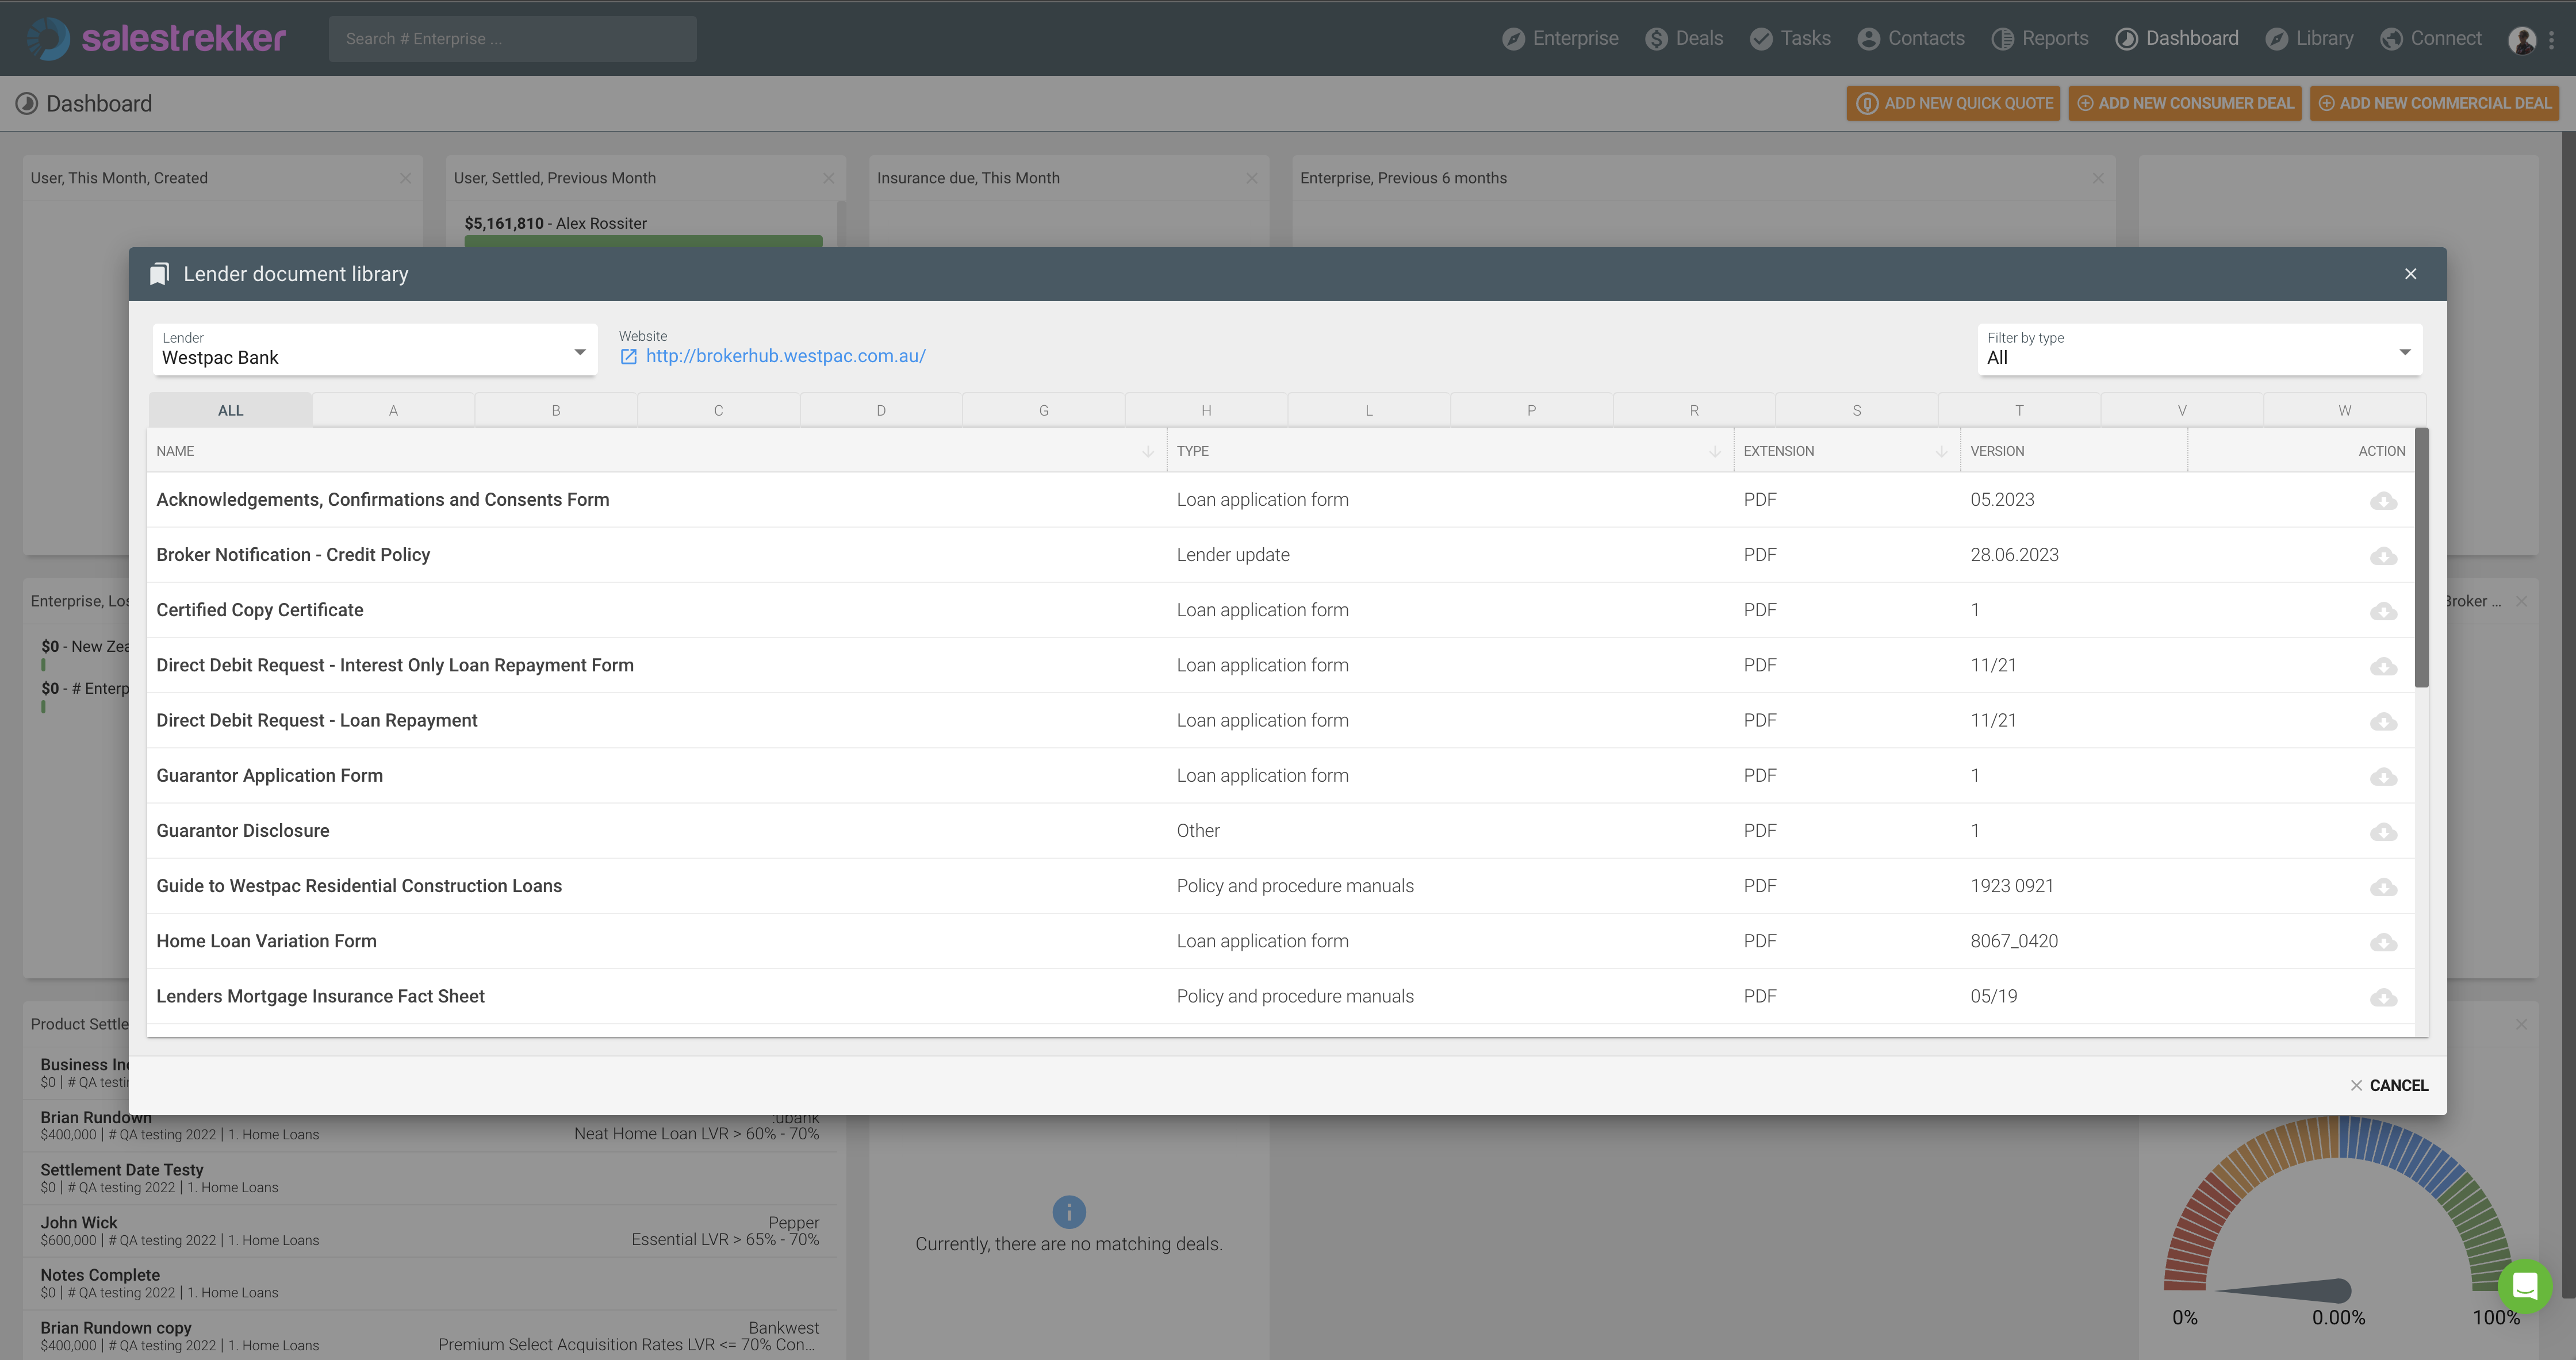The image size is (2576, 1360).
Task: Open the Deals section
Action: (x=1685, y=38)
